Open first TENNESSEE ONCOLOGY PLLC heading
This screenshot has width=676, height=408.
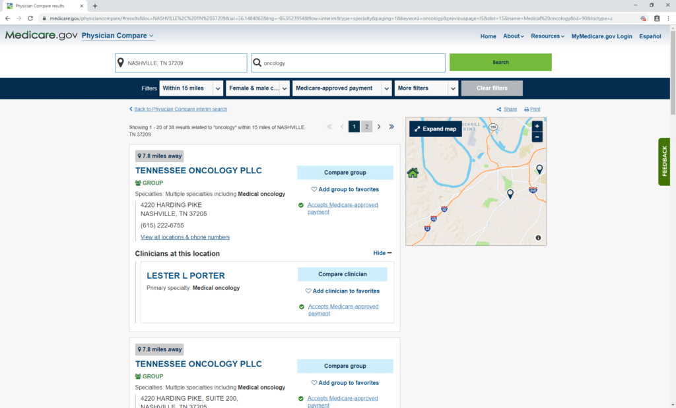(198, 171)
